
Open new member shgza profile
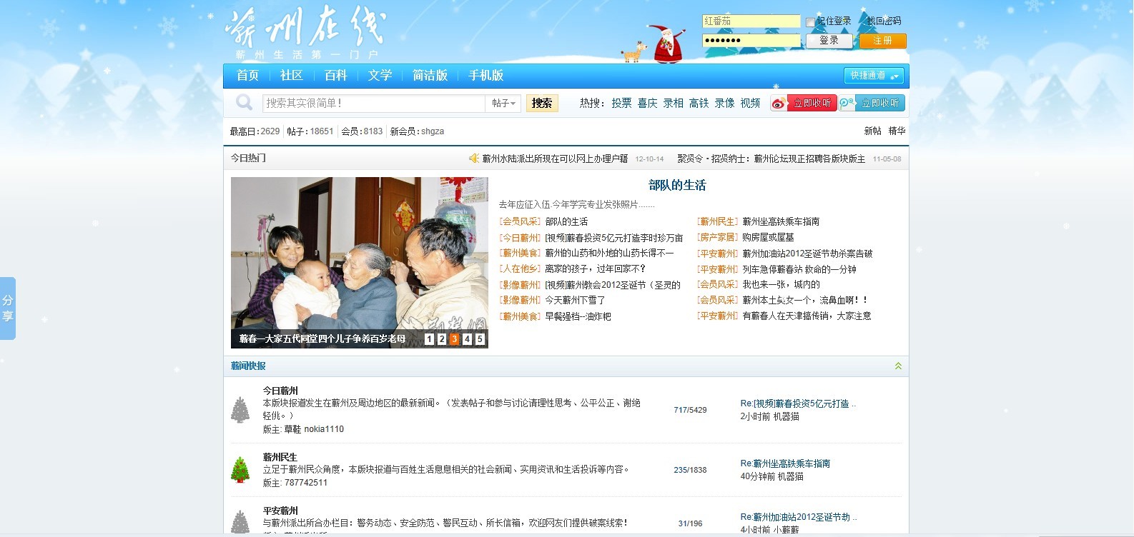click(x=433, y=131)
